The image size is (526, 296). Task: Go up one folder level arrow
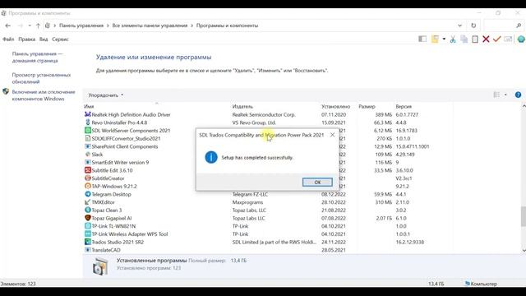click(x=38, y=25)
